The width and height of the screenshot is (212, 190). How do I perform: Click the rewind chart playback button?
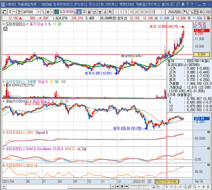(x=117, y=187)
